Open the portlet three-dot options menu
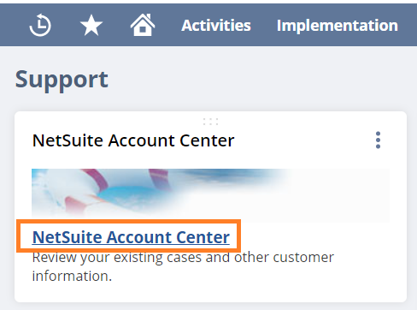This screenshot has width=417, height=310. click(378, 140)
